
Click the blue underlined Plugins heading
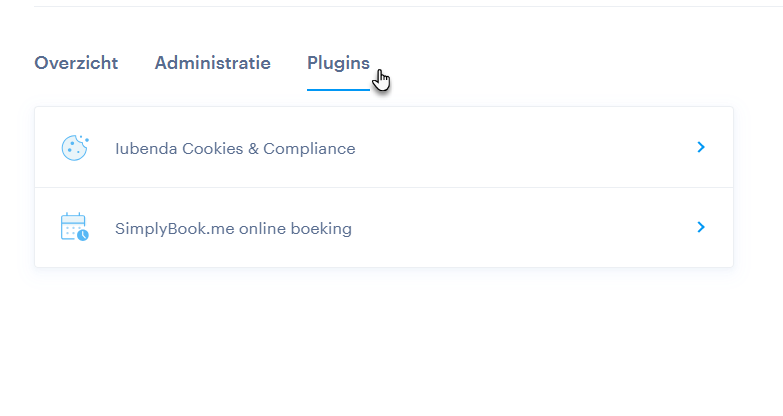(338, 64)
